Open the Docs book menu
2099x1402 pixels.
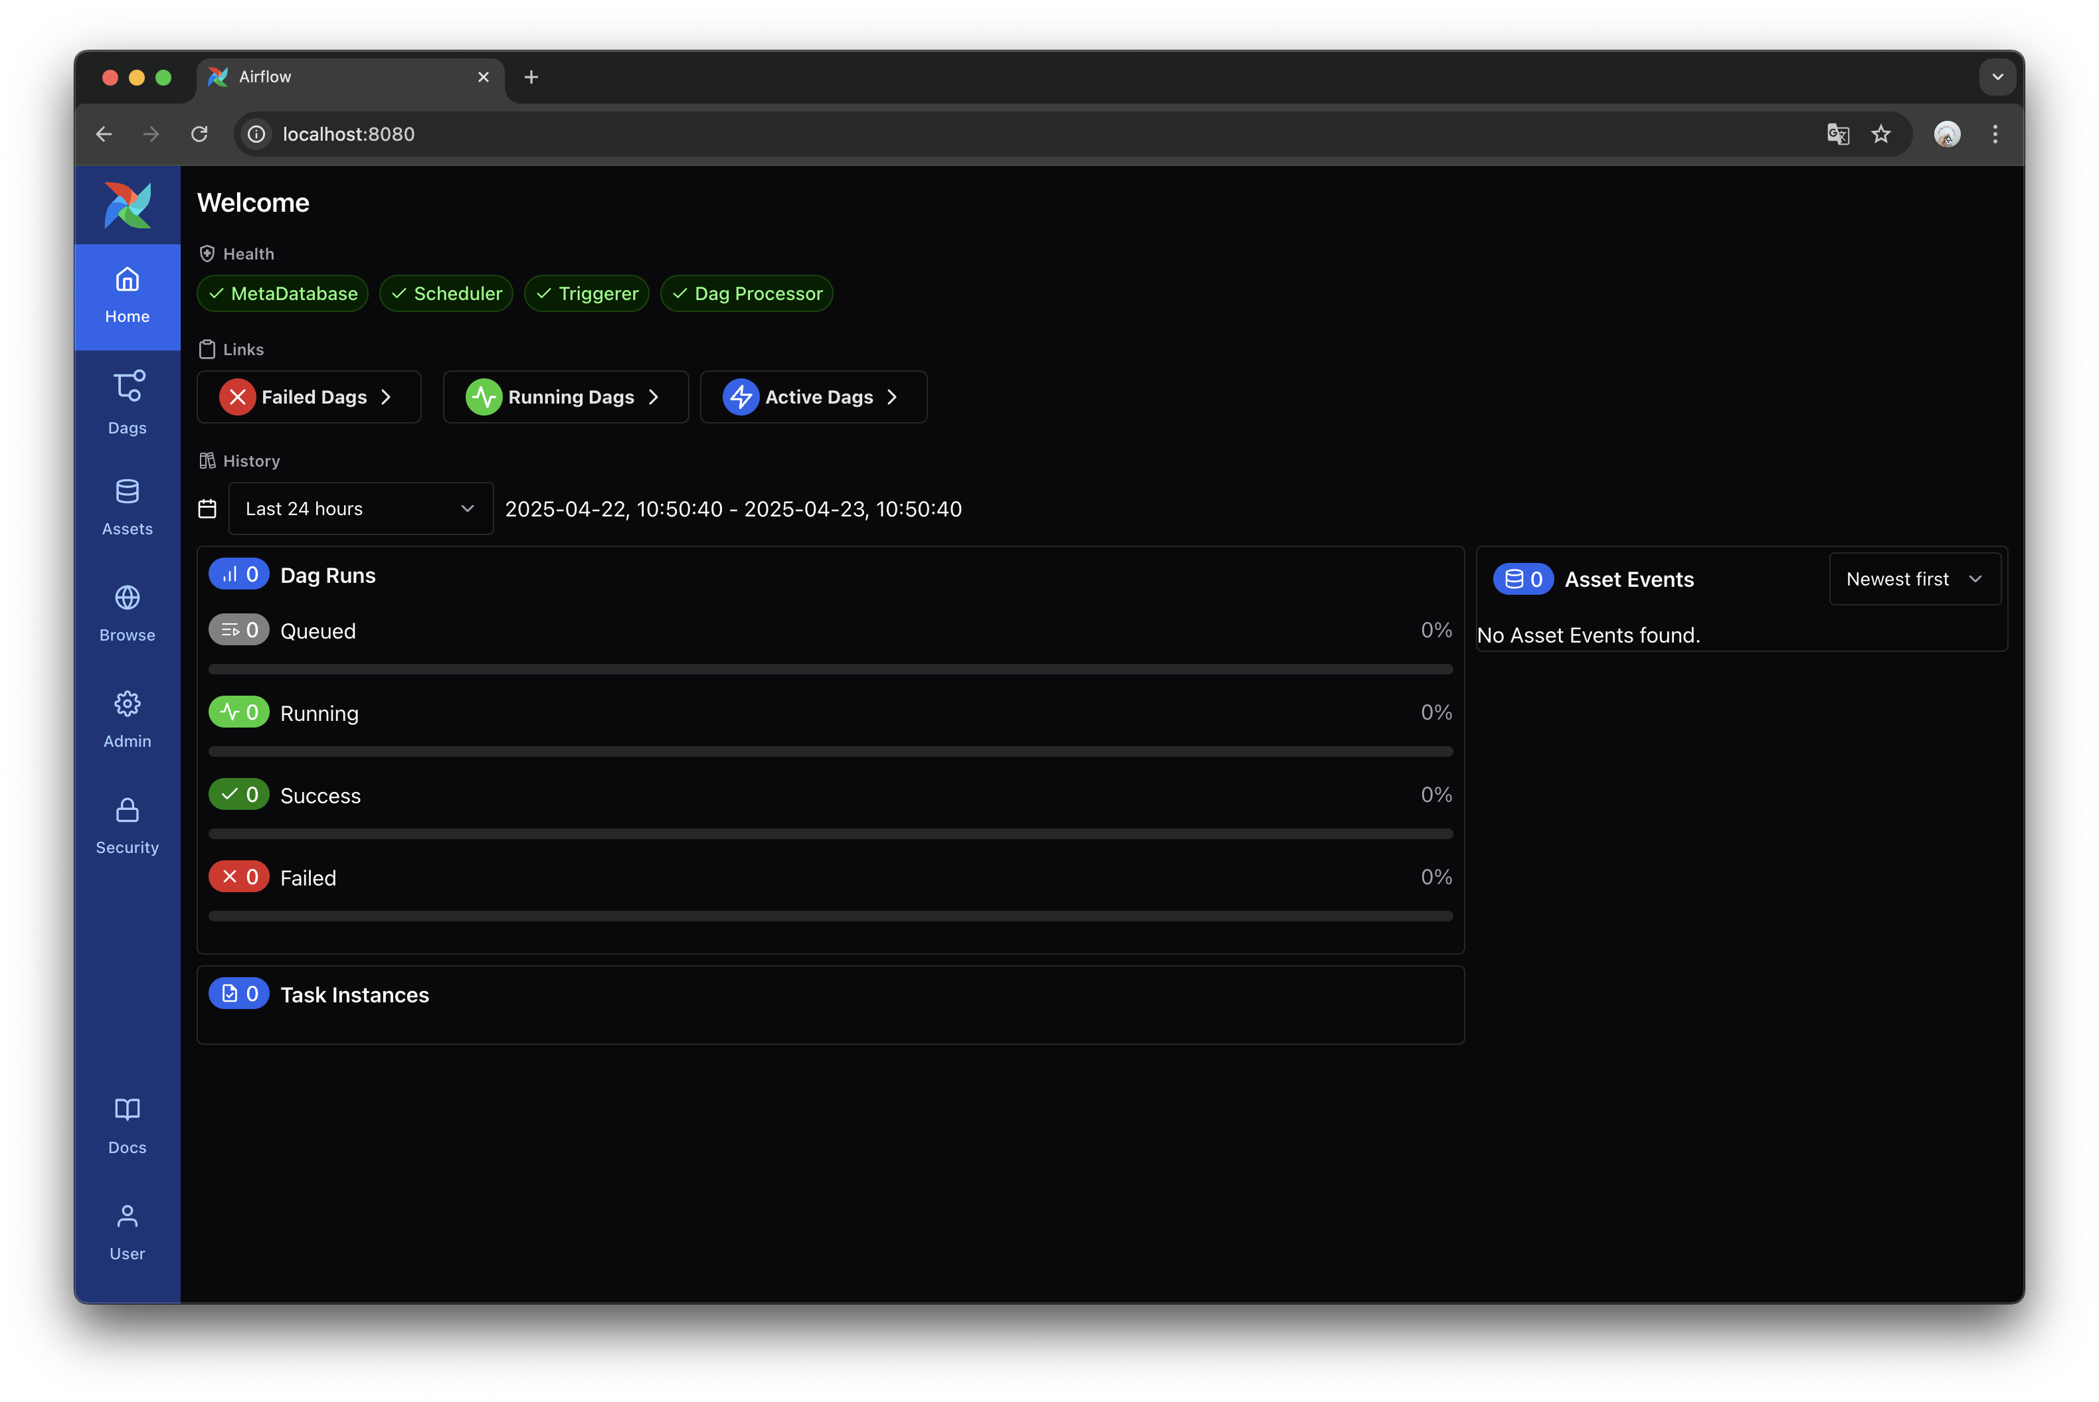[127, 1127]
